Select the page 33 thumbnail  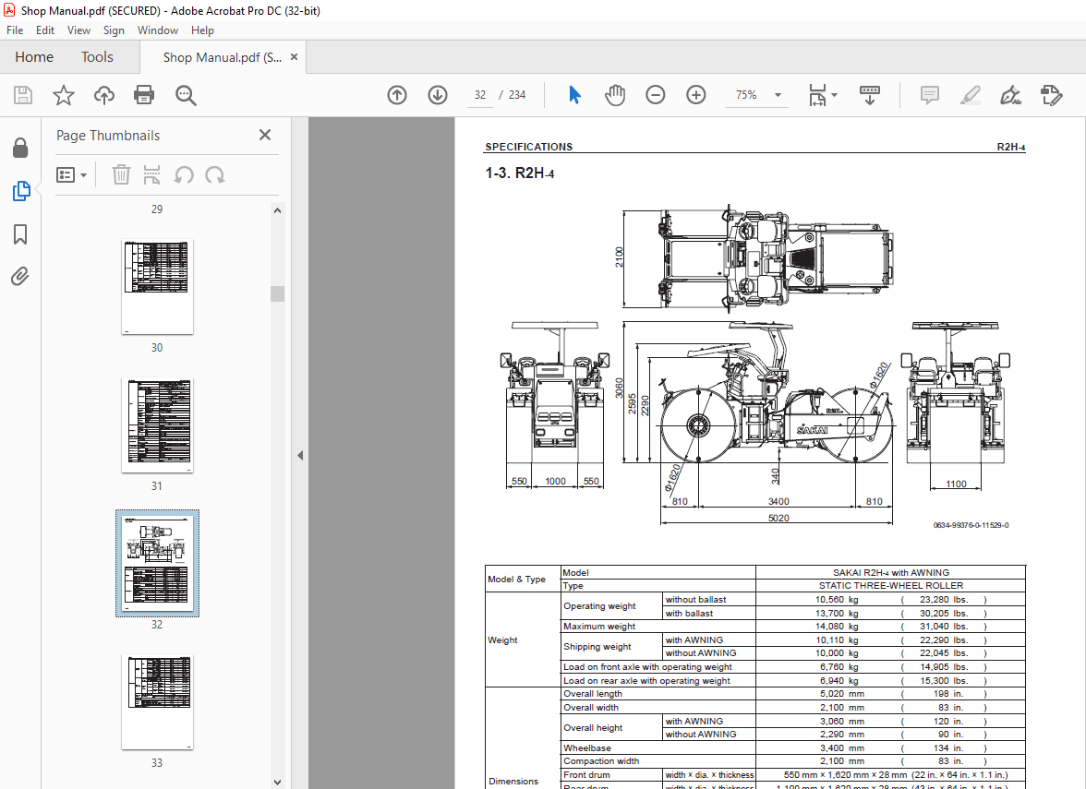(x=157, y=701)
